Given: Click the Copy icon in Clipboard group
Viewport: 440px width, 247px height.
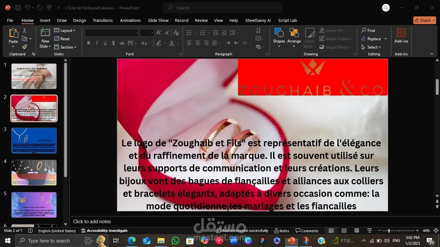Looking at the screenshot, I should (24, 39).
